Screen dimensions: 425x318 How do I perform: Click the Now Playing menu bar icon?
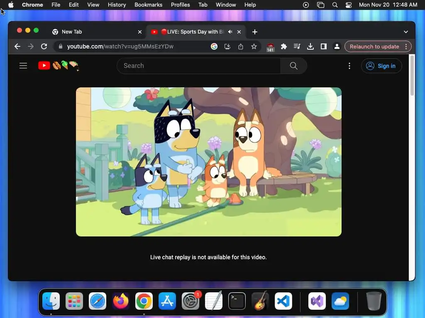[x=306, y=5]
